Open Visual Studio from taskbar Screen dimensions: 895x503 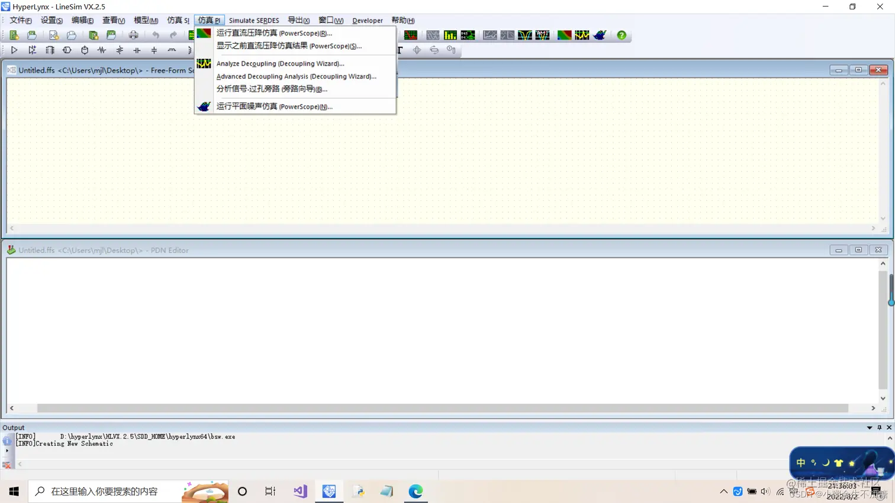[300, 491]
